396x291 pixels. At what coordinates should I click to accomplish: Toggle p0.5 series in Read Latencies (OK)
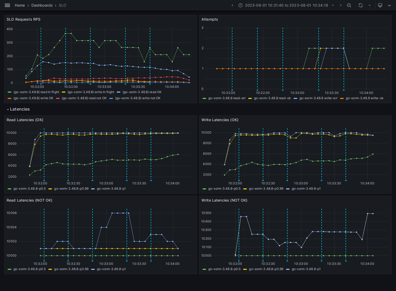click(30, 189)
